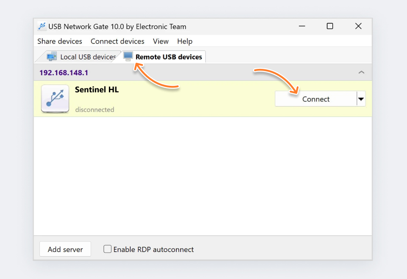Open the Help menu
This screenshot has width=407, height=279.
(x=184, y=41)
